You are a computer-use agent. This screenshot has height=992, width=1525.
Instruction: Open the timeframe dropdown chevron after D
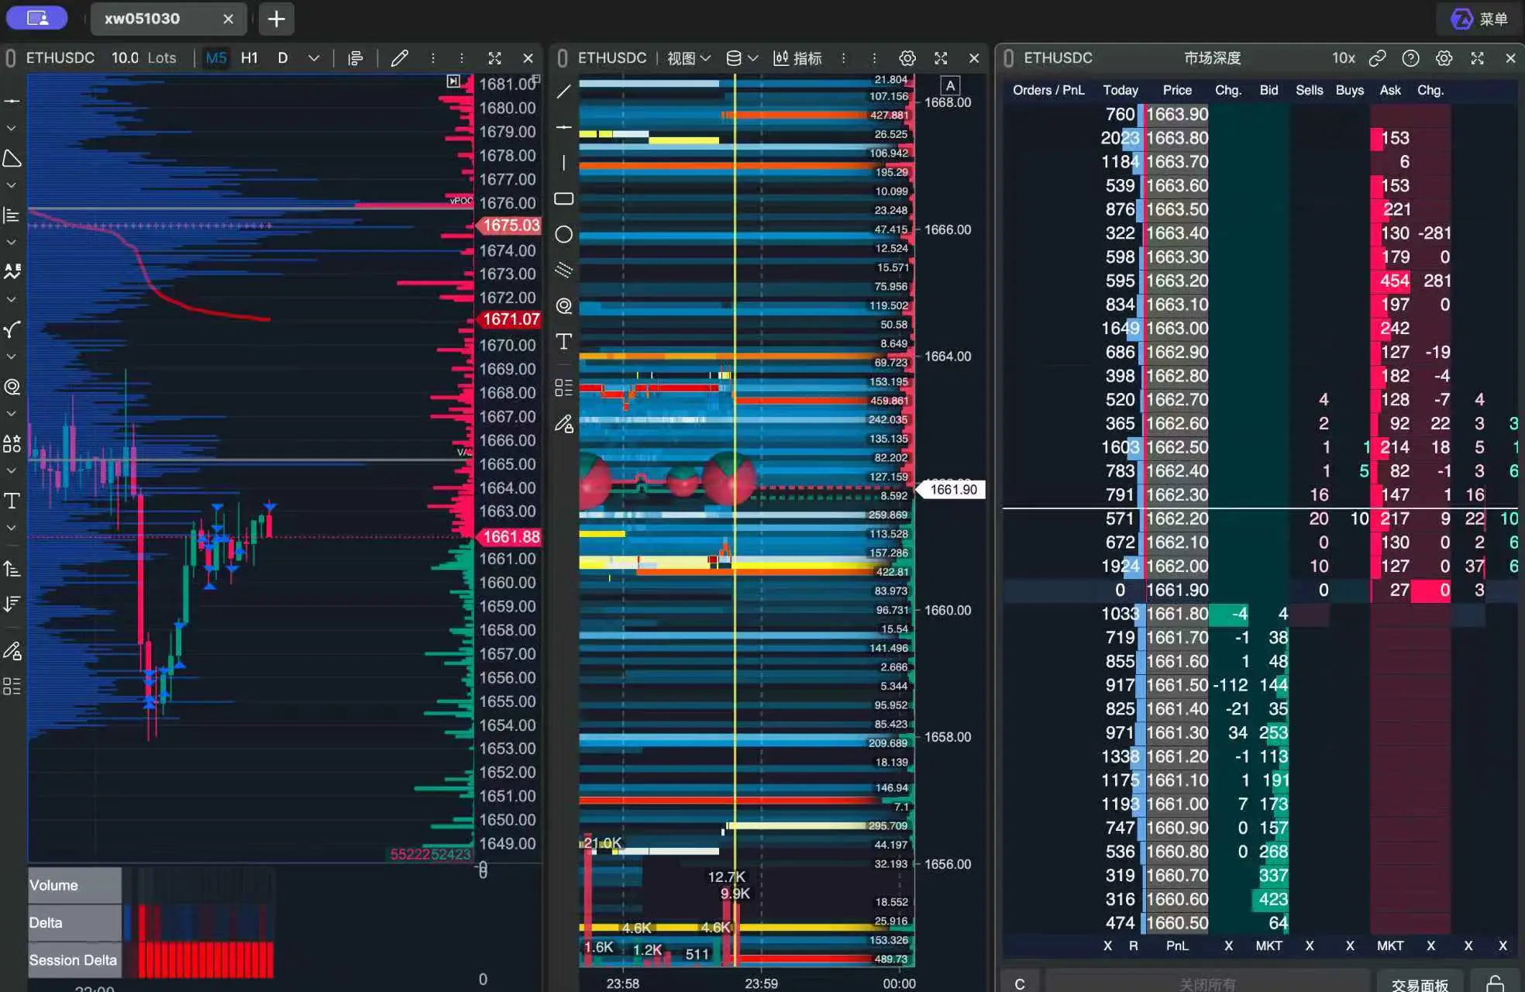(x=313, y=58)
